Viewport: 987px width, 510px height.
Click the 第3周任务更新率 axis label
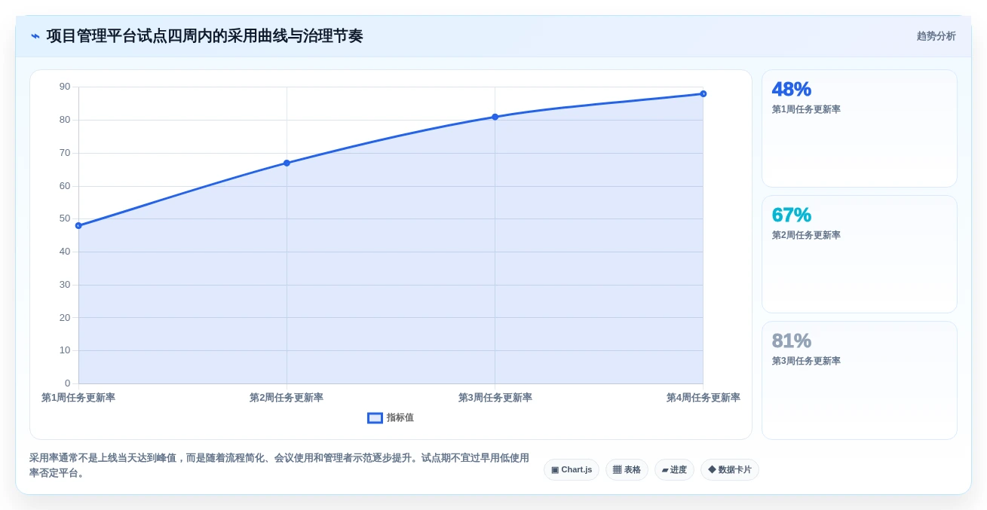[x=495, y=398]
